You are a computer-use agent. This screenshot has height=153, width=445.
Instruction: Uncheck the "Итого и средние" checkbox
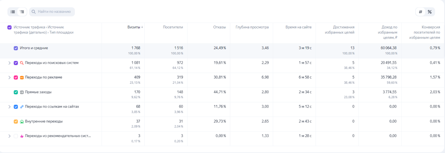16,48
